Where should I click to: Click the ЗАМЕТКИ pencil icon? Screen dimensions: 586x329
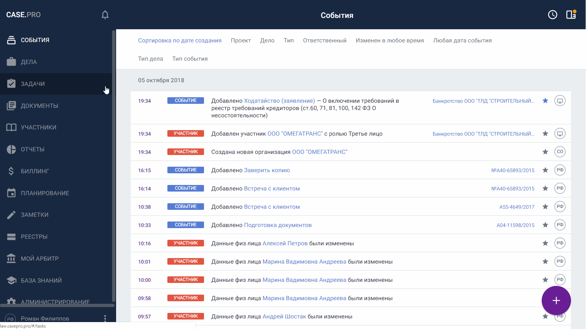[x=11, y=215]
